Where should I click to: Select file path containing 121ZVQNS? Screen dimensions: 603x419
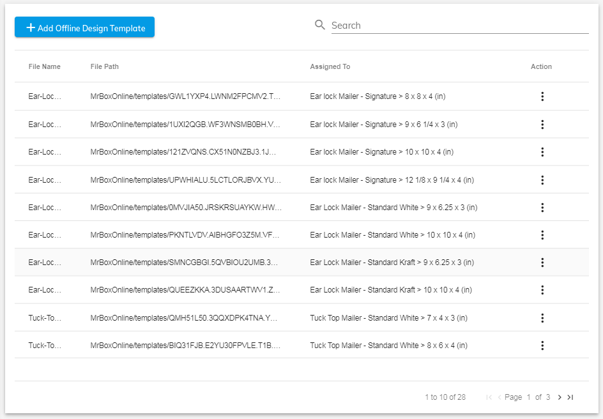pos(183,152)
